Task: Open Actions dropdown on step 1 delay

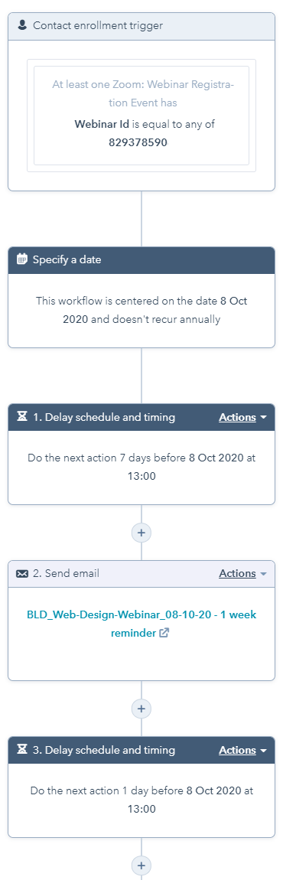Action: pyautogui.click(x=242, y=417)
